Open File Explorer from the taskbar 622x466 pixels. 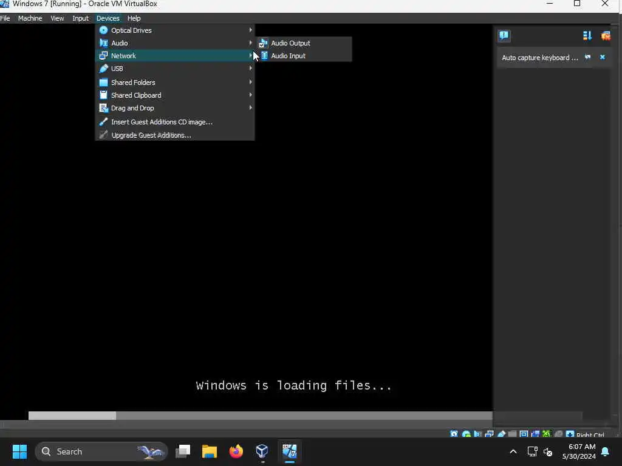[x=210, y=451]
